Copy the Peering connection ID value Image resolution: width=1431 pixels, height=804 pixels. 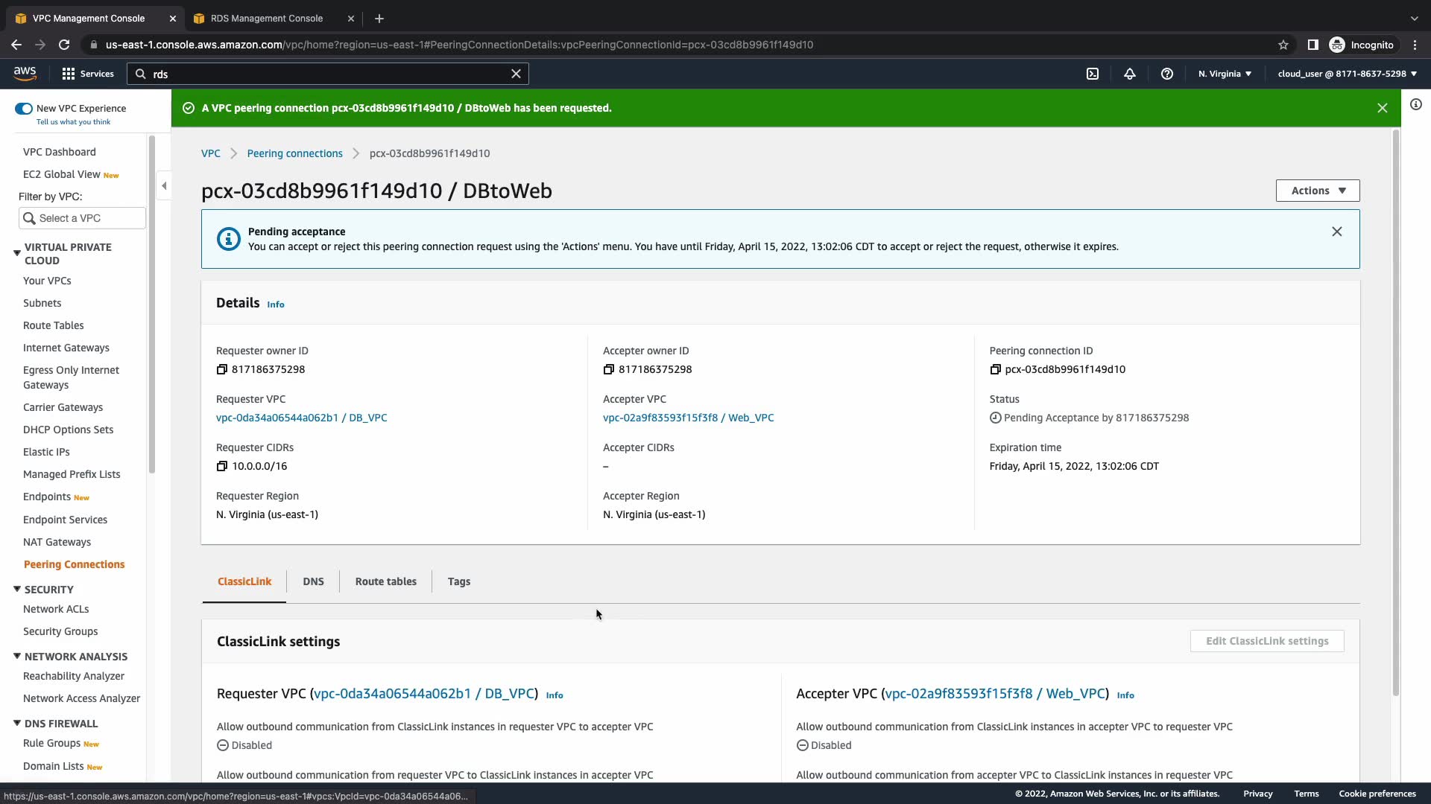tap(995, 370)
